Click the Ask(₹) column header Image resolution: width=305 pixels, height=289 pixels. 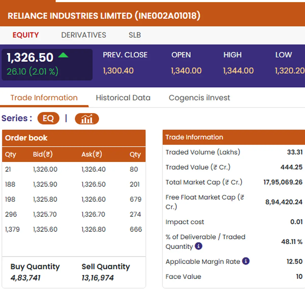coord(92,154)
